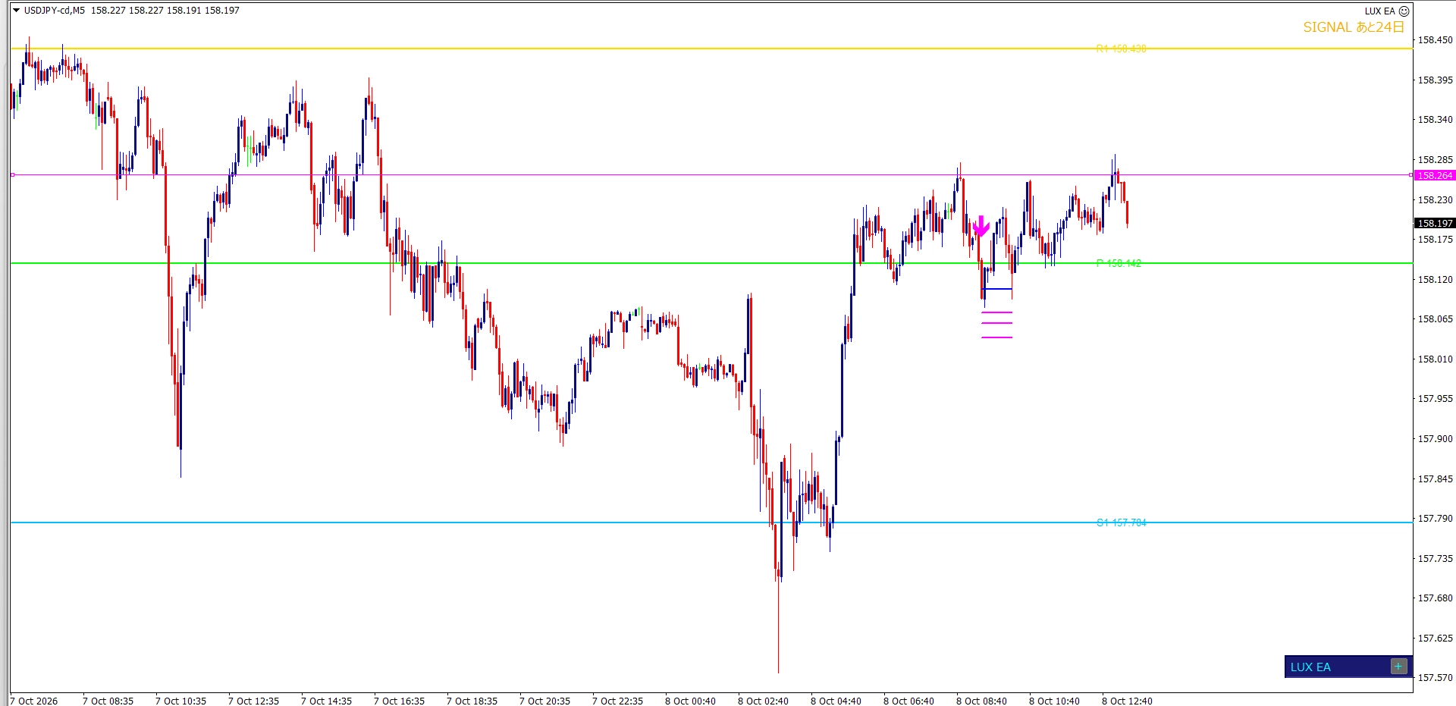Viewport: 1456px width, 706px height.
Task: Click the 157.570 price scale label
Action: click(x=1435, y=678)
